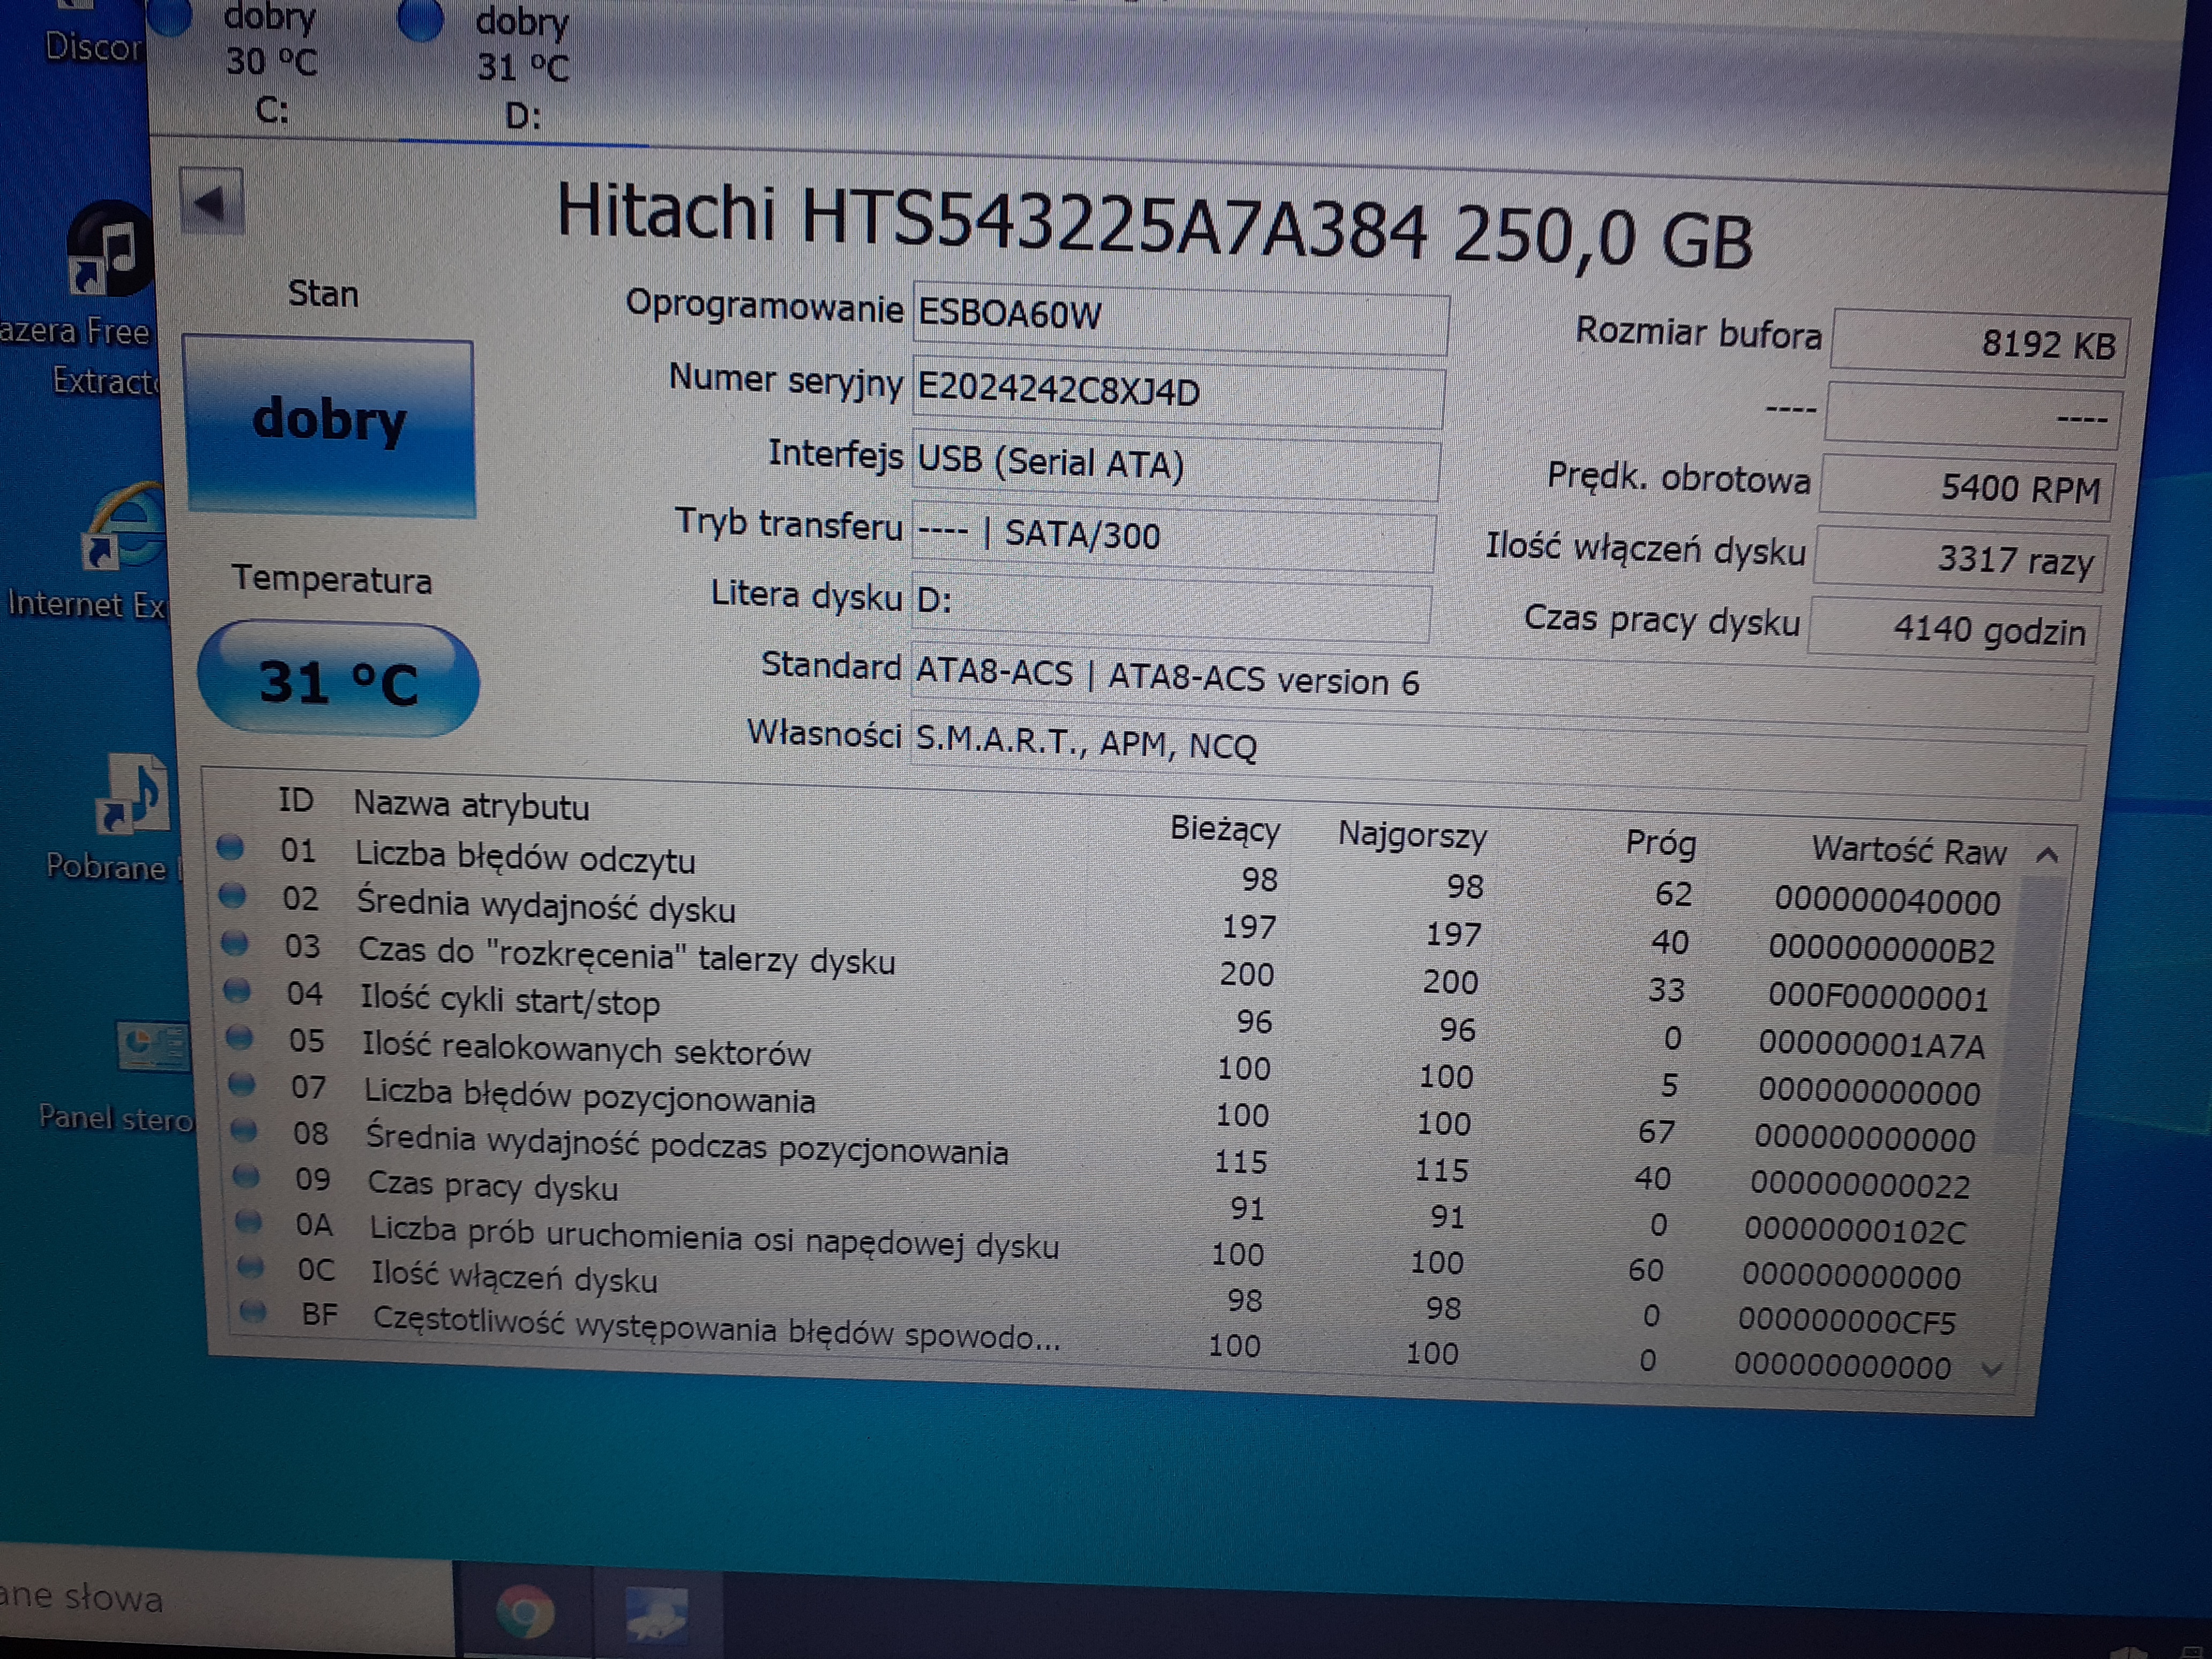Click the 'Próg' column header
The height and width of the screenshot is (1659, 2212).
point(1661,844)
